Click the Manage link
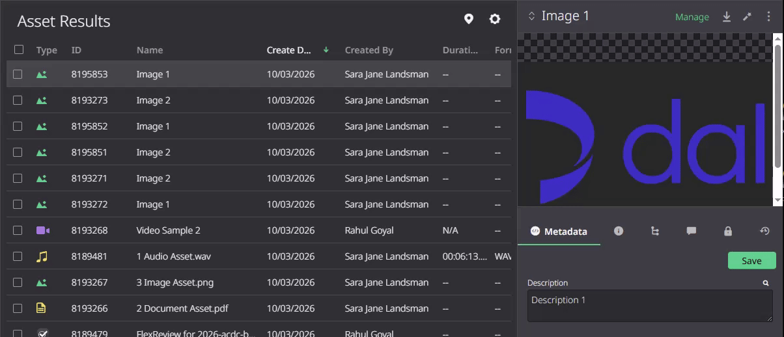The height and width of the screenshot is (337, 784). (692, 18)
